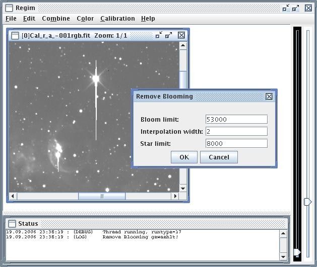Click Status log scrollbar up arrow

pos(283,233)
